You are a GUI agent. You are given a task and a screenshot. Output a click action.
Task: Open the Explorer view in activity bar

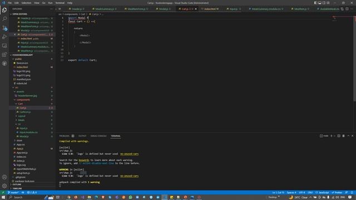(4, 10)
